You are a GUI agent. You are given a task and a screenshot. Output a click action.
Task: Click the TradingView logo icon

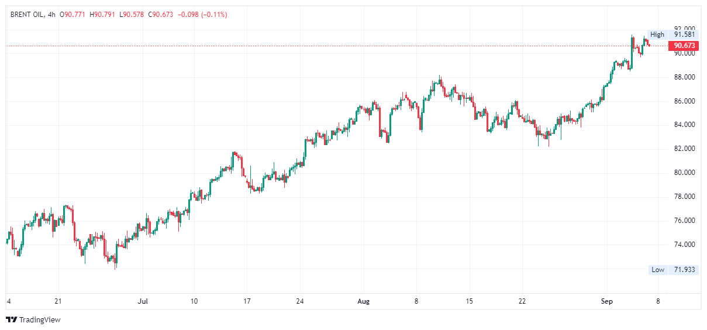(x=11, y=319)
